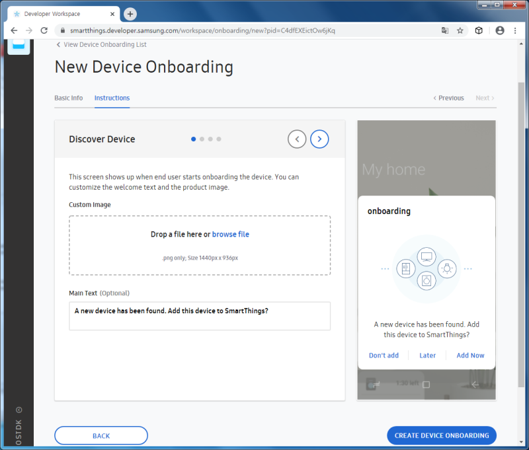Open the translate icon in the address bar
Screen dimensions: 529x450
pyautogui.click(x=444, y=30)
